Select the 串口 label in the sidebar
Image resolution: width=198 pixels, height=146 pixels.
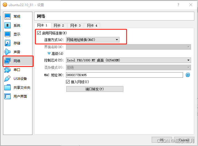click(17, 70)
